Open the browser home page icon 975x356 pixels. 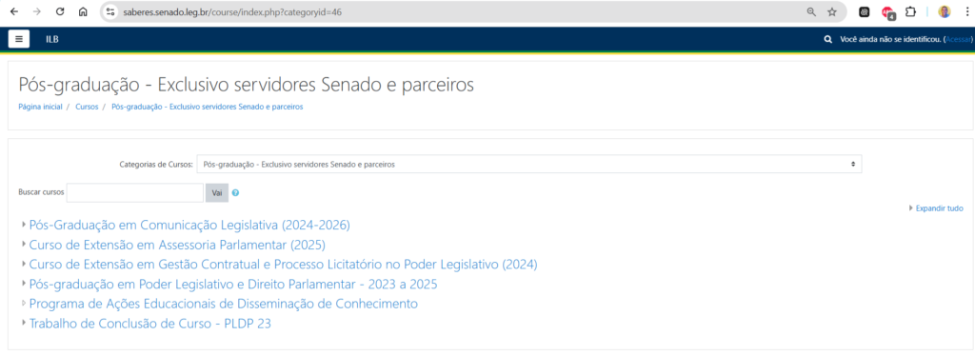point(83,11)
